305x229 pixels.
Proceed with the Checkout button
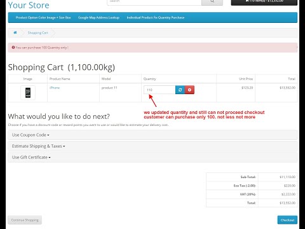pyautogui.click(x=287, y=220)
